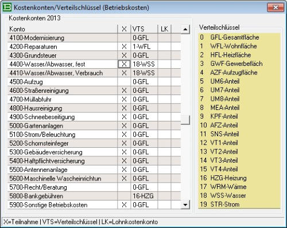This screenshot has width=287, height=228.
Task: Select distribution key 16 HZG-Heizung
Action: 239,178
